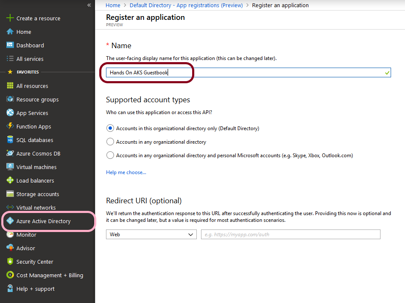Screen dimensions: 405x303
Task: Click the green validation checkmark in Name field
Action: coord(387,73)
